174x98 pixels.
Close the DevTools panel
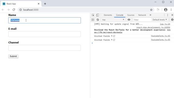point(172,15)
